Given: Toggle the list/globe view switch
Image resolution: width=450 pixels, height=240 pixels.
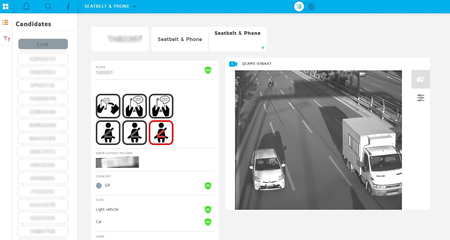Looking at the screenshot, I should click(304, 6).
